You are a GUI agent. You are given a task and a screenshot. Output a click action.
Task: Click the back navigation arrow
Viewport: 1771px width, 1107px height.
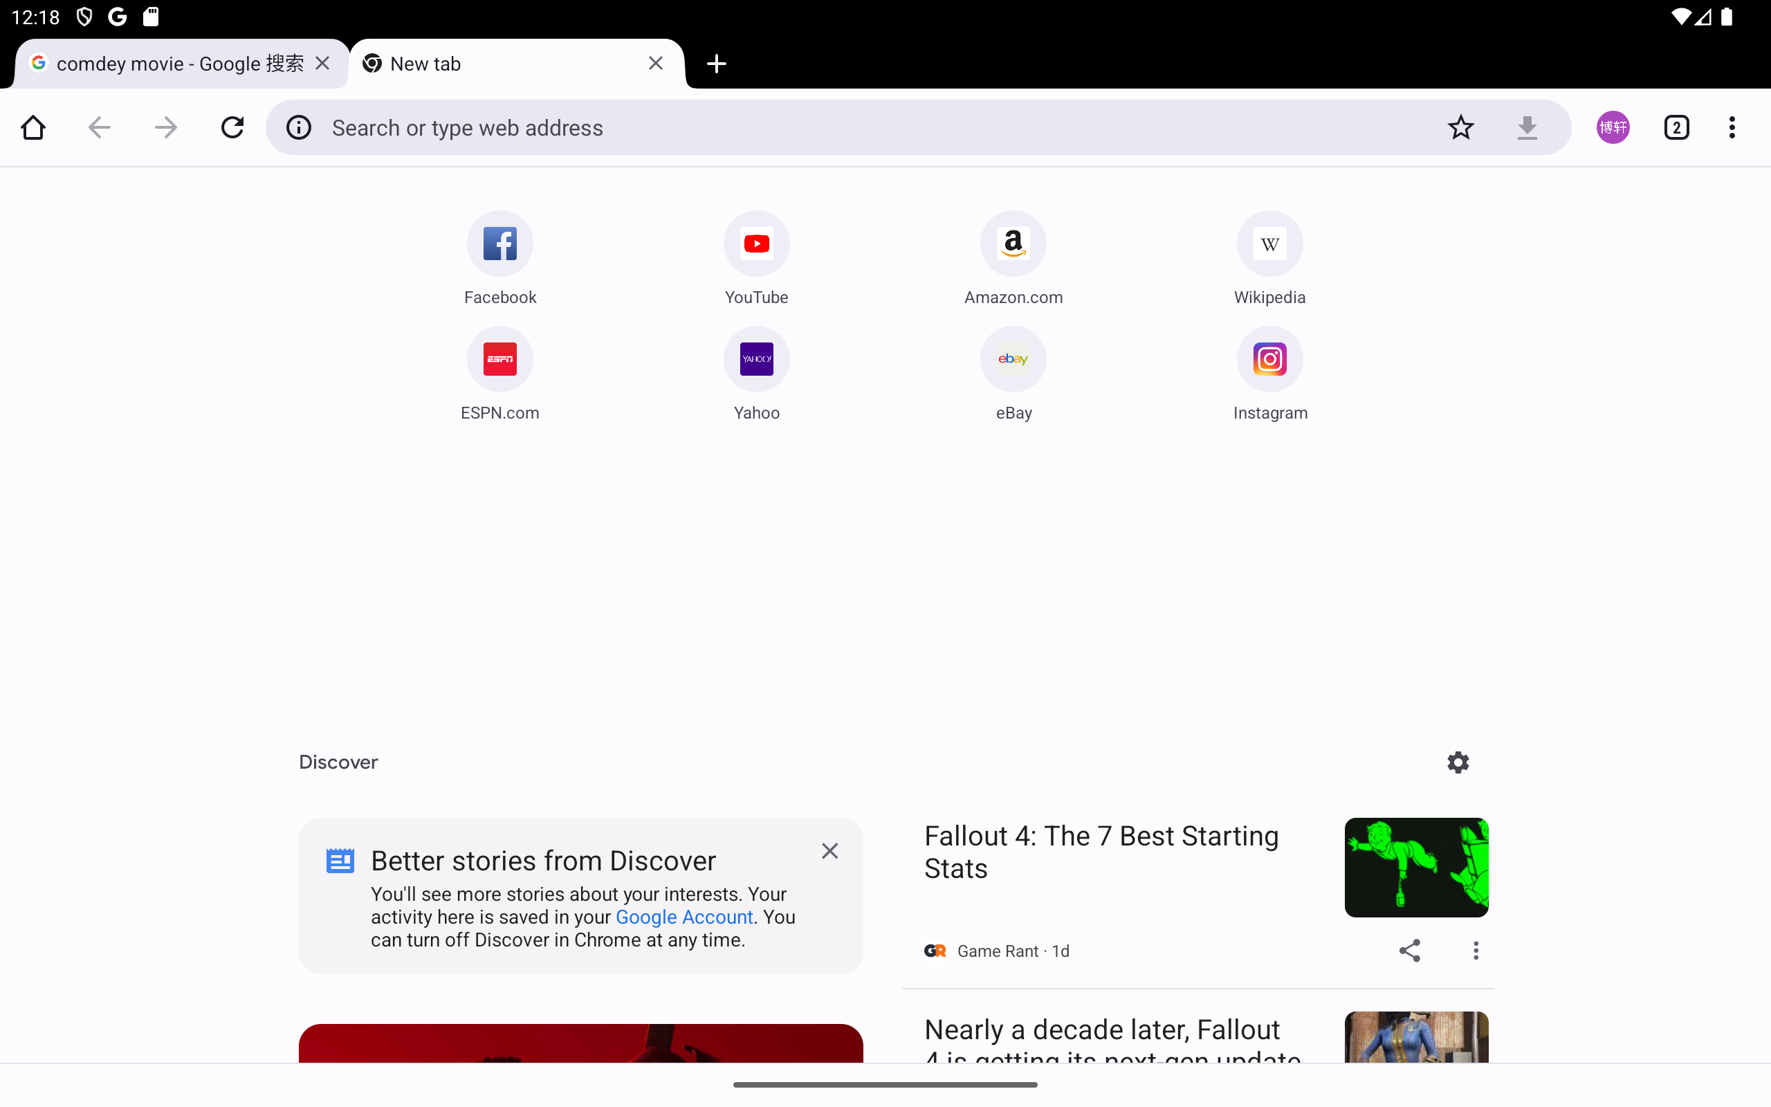click(99, 127)
